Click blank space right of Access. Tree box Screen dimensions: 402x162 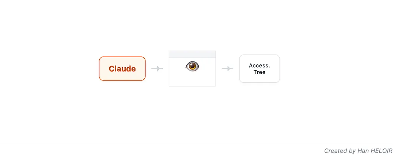click(x=336, y=68)
